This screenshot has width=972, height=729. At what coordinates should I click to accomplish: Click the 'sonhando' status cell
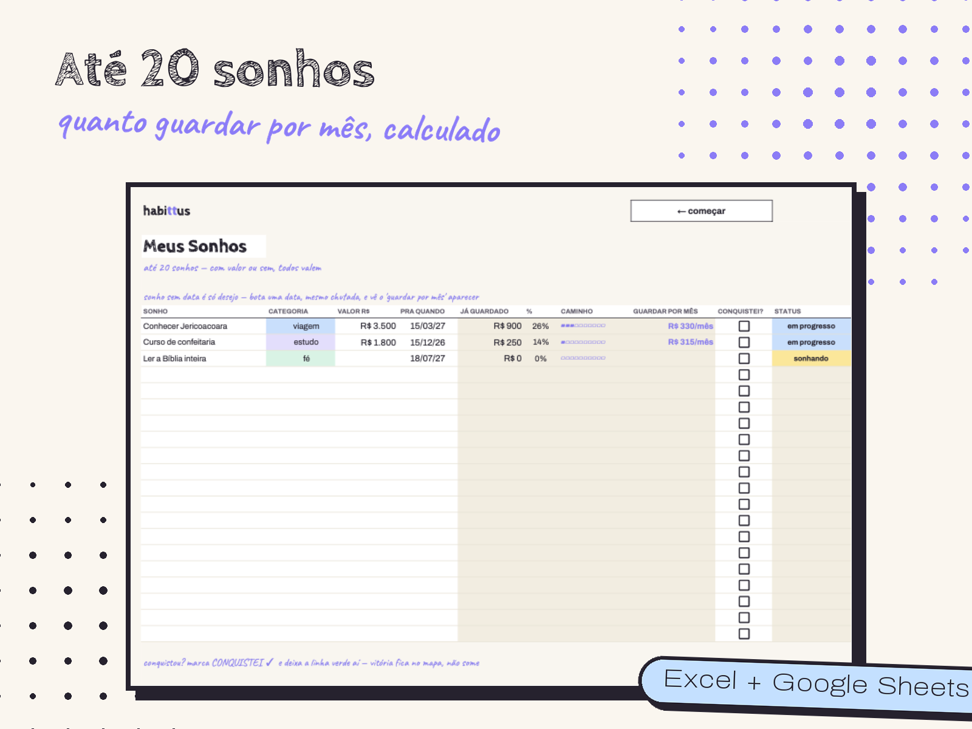(811, 358)
